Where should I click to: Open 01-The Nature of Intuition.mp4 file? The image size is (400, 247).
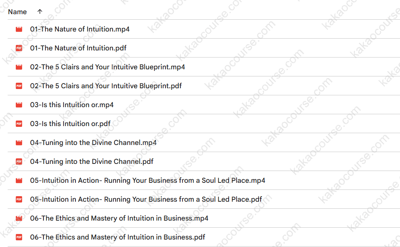point(80,29)
